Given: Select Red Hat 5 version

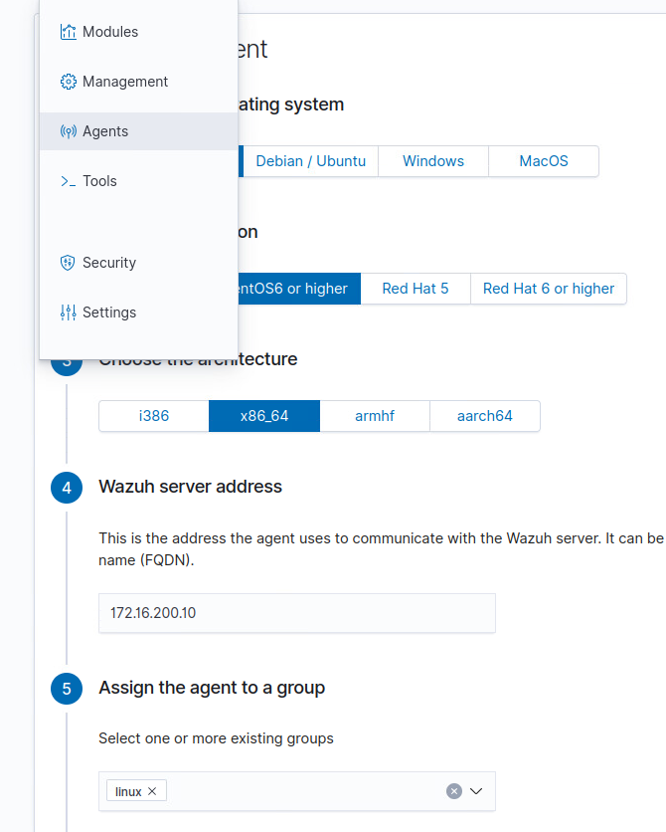Looking at the screenshot, I should (x=415, y=289).
